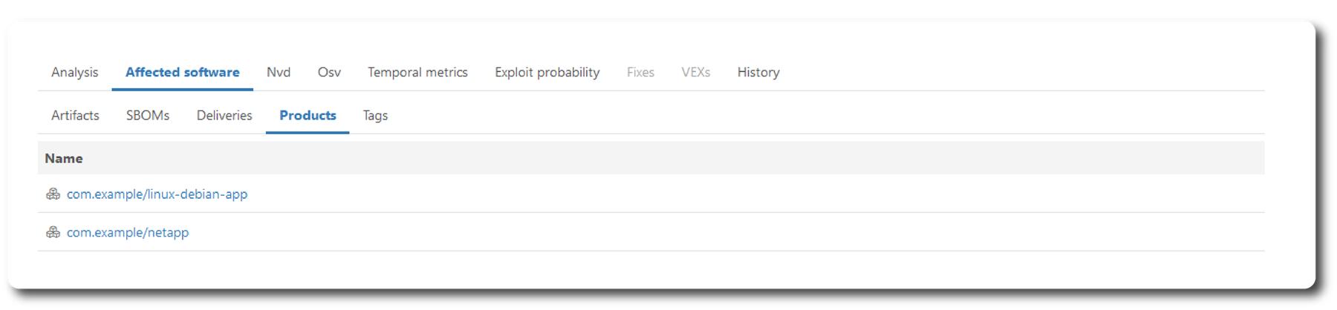View the Exploit probability tab
Viewport: 1337px width, 310px height.
pyautogui.click(x=547, y=73)
